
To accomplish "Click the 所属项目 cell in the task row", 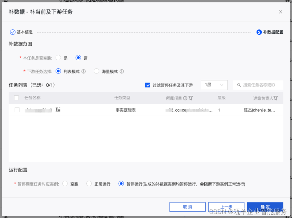I will pyautogui.click(x=189, y=110).
